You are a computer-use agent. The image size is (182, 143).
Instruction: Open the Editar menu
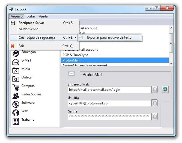31,16
